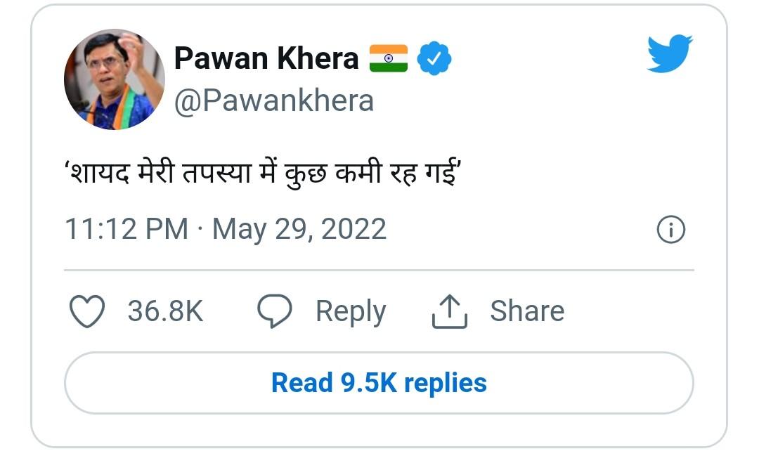Click the reply speech bubble icon
The width and height of the screenshot is (759, 456).
(x=274, y=311)
